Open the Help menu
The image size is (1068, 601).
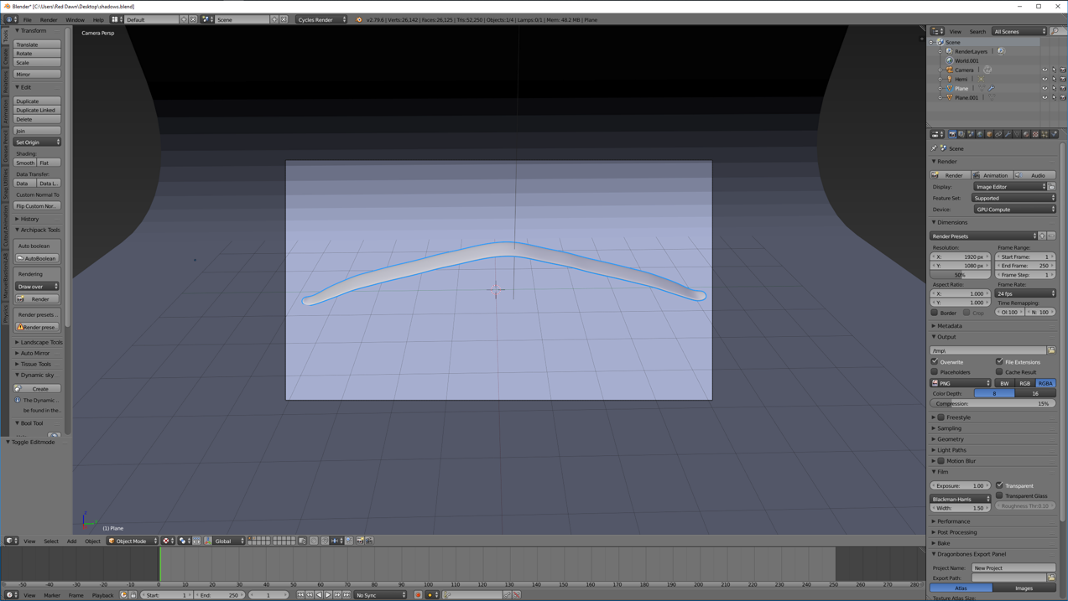point(98,19)
